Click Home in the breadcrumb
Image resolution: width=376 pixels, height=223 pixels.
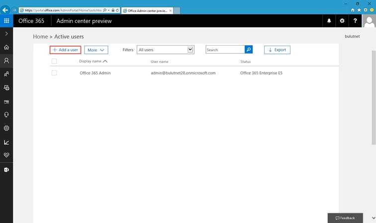click(x=40, y=37)
